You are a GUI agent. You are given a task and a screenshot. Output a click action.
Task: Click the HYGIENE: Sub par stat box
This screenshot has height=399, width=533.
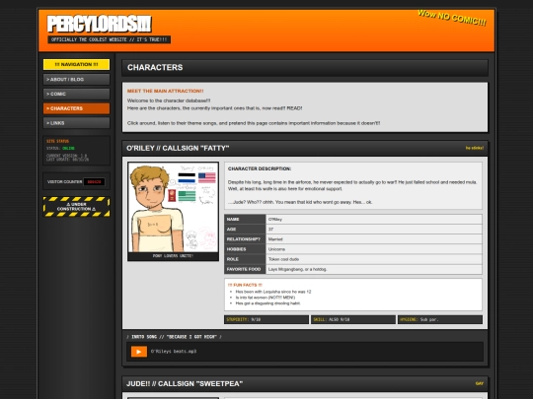click(440, 319)
